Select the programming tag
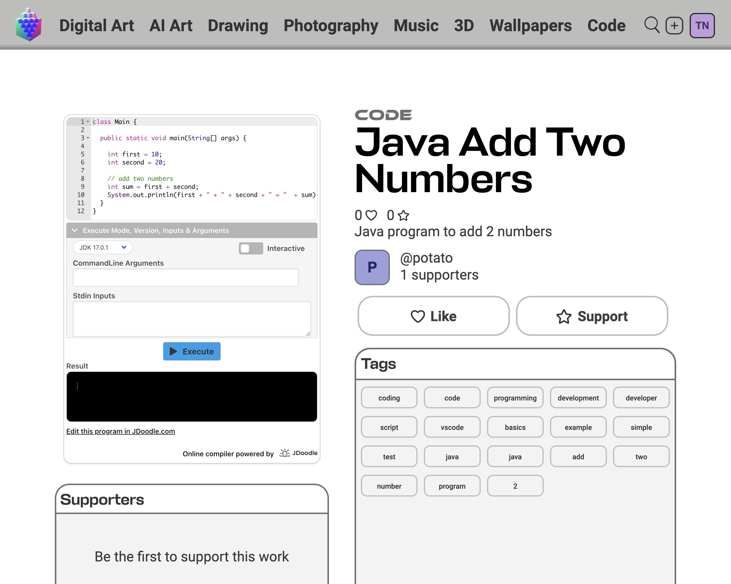The width and height of the screenshot is (731, 584). click(x=515, y=398)
